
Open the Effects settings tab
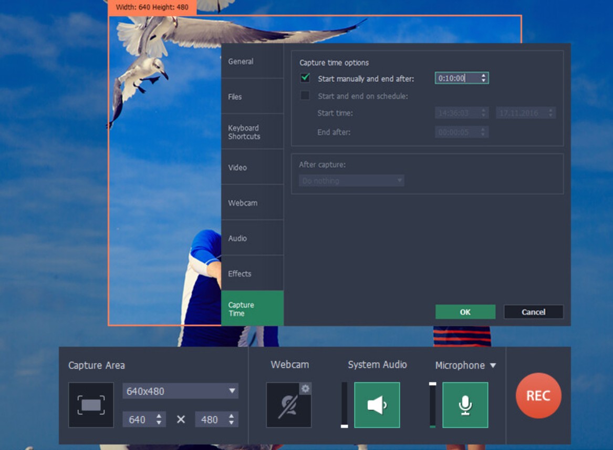click(252, 273)
